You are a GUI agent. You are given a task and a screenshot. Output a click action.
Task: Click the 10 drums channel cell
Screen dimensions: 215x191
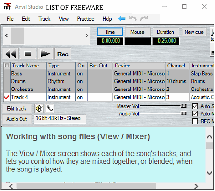177,81
